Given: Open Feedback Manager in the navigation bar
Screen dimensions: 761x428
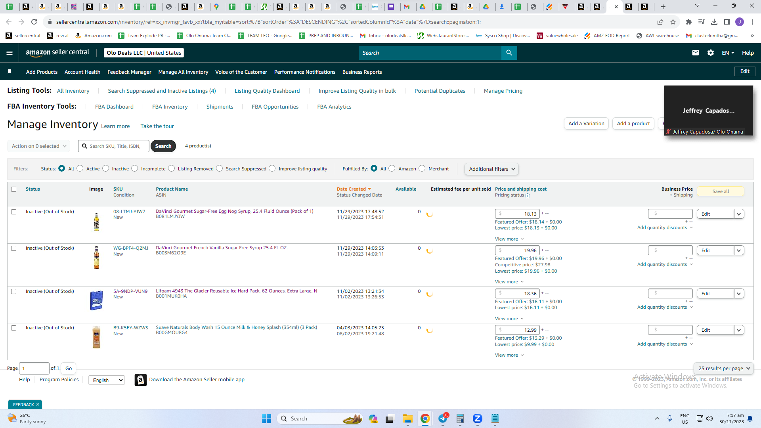Looking at the screenshot, I should click(x=129, y=72).
